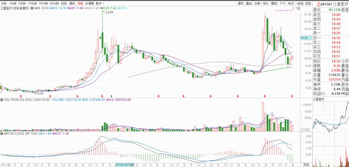Click the 返回 back button
The image size is (349, 167).
coord(308,3)
